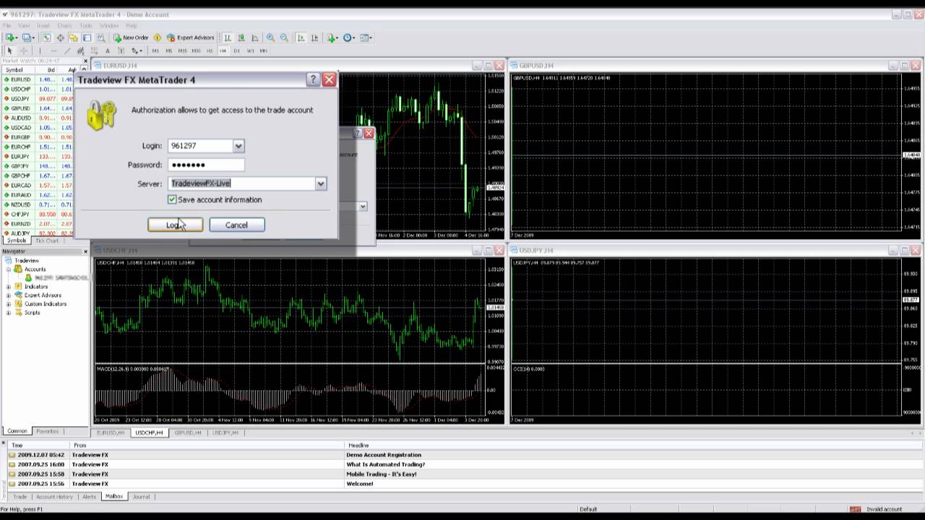Image resolution: width=925 pixels, height=520 pixels.
Task: Open the Account History terminal tab
Action: point(54,496)
